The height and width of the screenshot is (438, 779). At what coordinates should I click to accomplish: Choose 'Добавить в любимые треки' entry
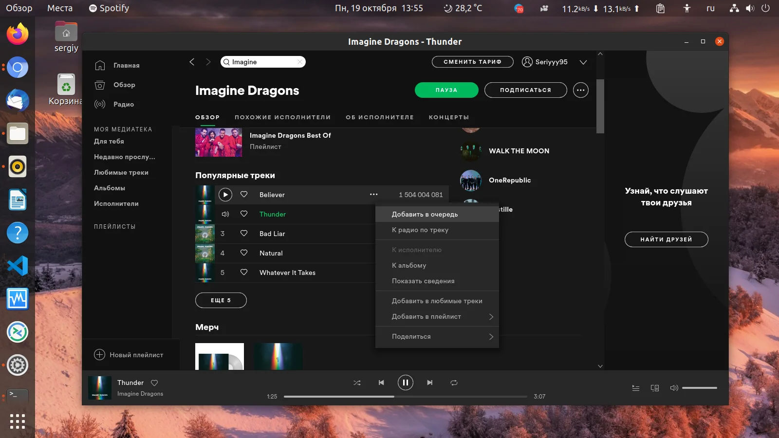click(437, 301)
